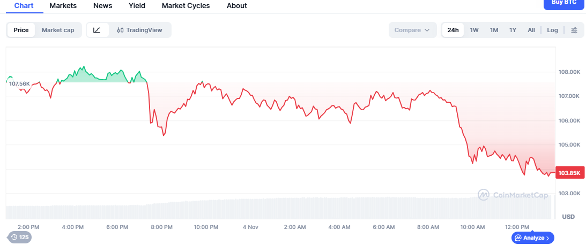Expand the Compare dropdown
The image size is (586, 245).
coord(412,30)
